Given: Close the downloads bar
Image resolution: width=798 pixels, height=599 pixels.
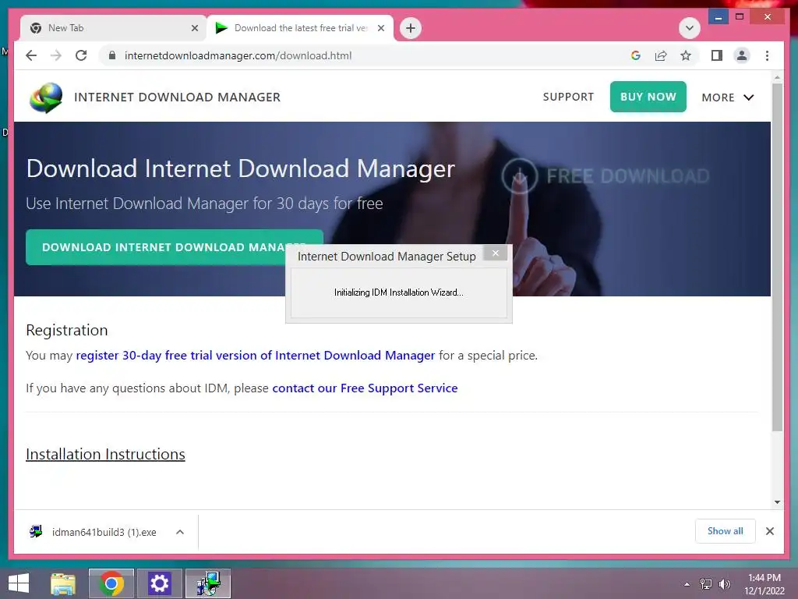Looking at the screenshot, I should [x=769, y=531].
